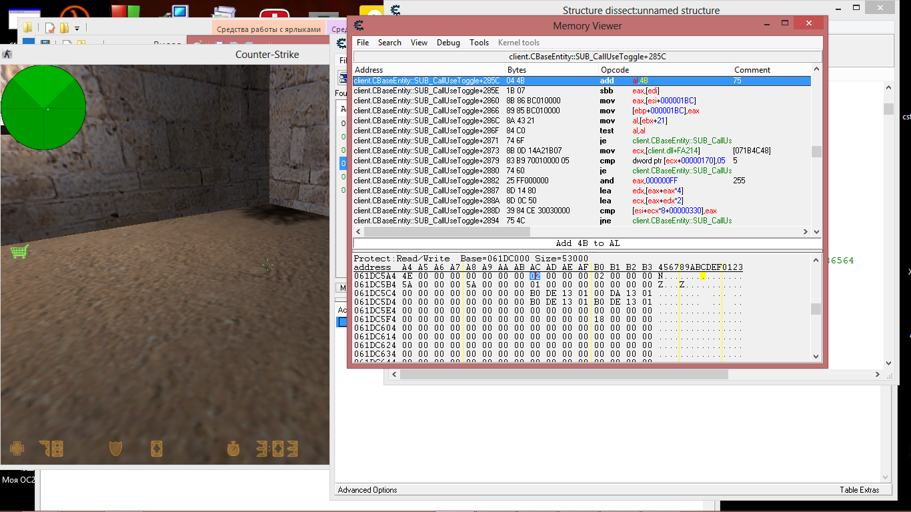The image size is (911, 512).
Task: Open Advanced Options in Cheat Engine main window
Action: click(x=367, y=490)
